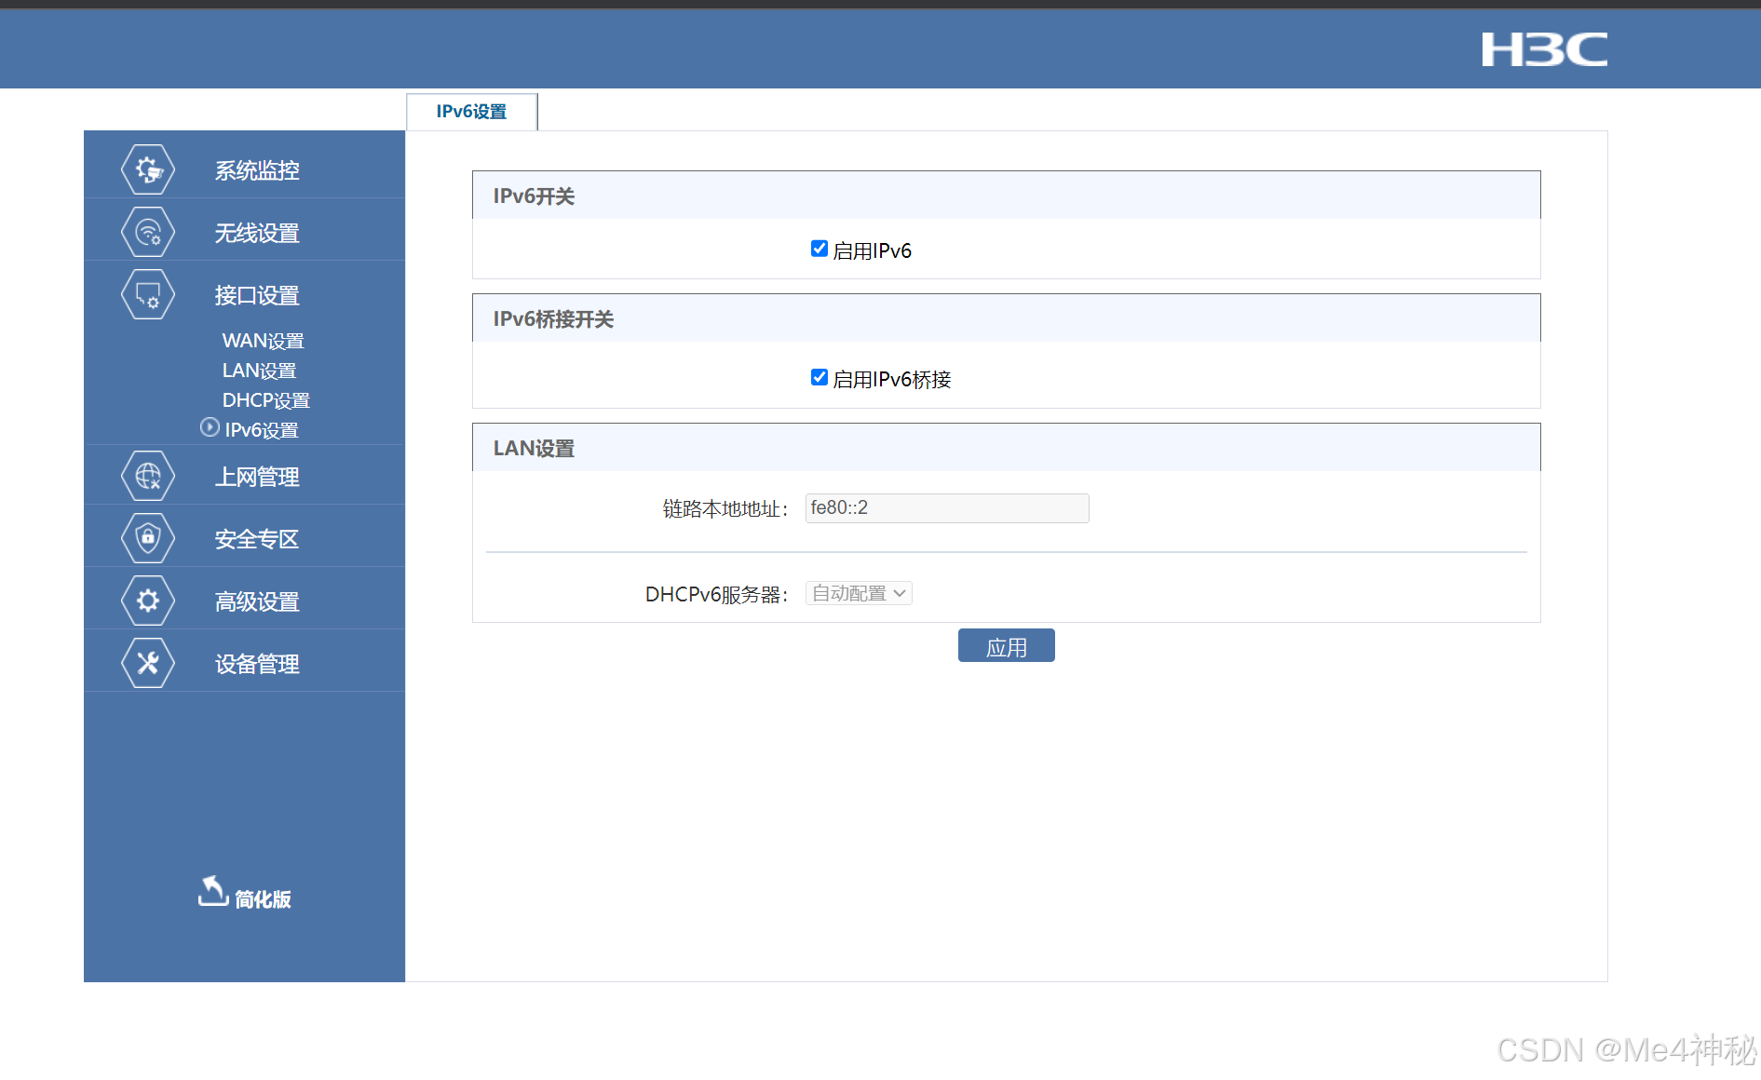1761x1080 pixels.
Task: Click the 链路本地地址 label
Action: pyautogui.click(x=725, y=509)
